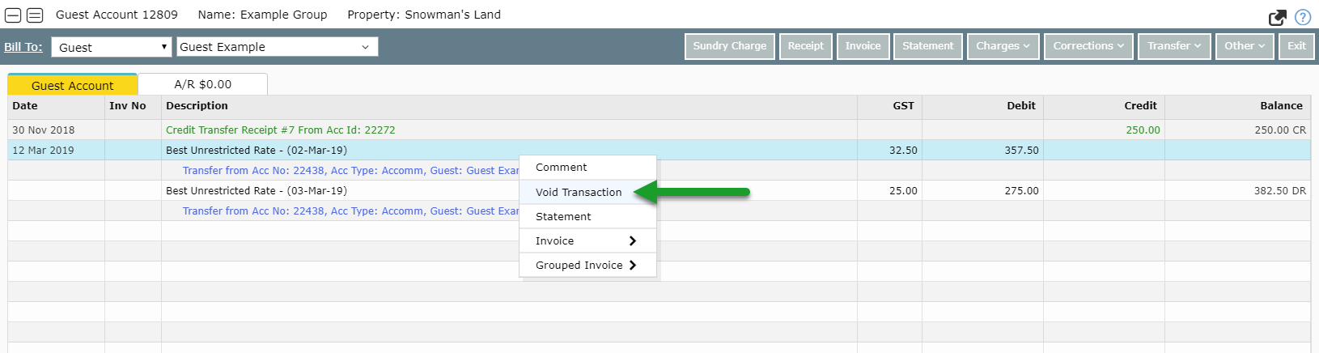Click the collapse minus icon at top left
Image resolution: width=1319 pixels, height=353 pixels.
[x=13, y=15]
